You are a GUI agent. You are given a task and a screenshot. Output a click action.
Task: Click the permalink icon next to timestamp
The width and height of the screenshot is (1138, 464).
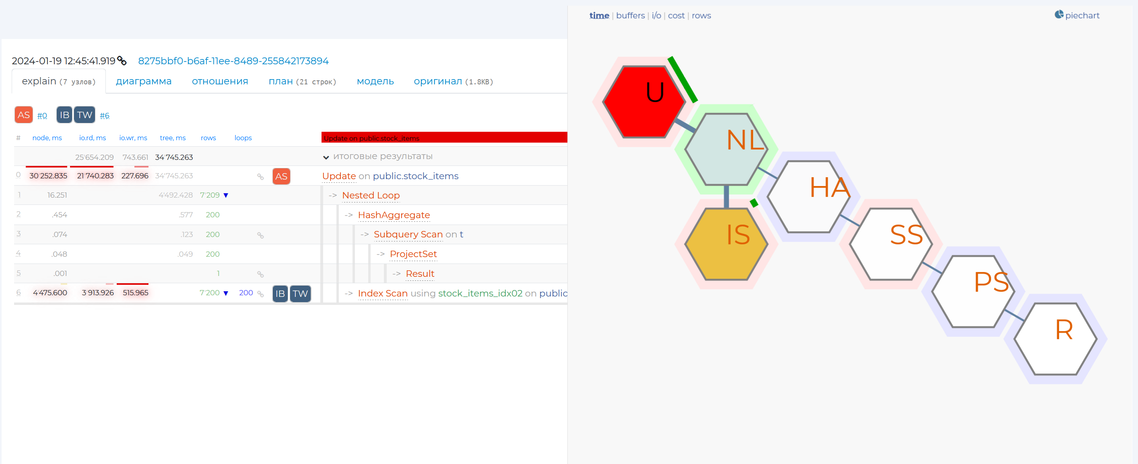pos(122,61)
